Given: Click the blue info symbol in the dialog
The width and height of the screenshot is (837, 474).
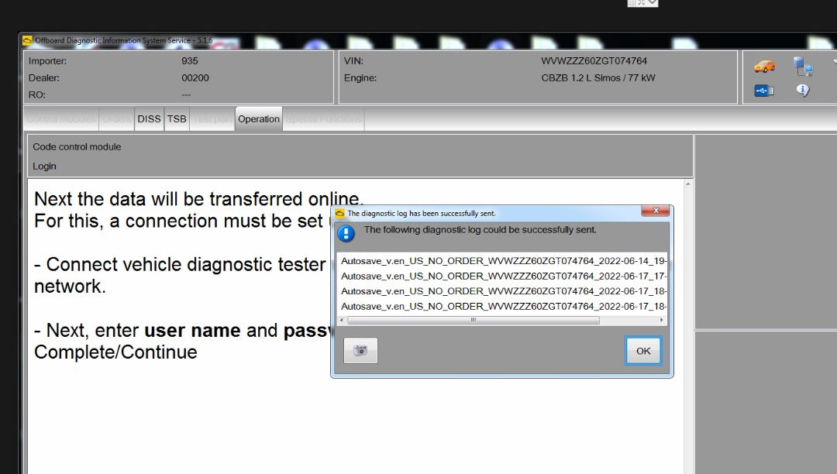Looking at the screenshot, I should pos(344,230).
